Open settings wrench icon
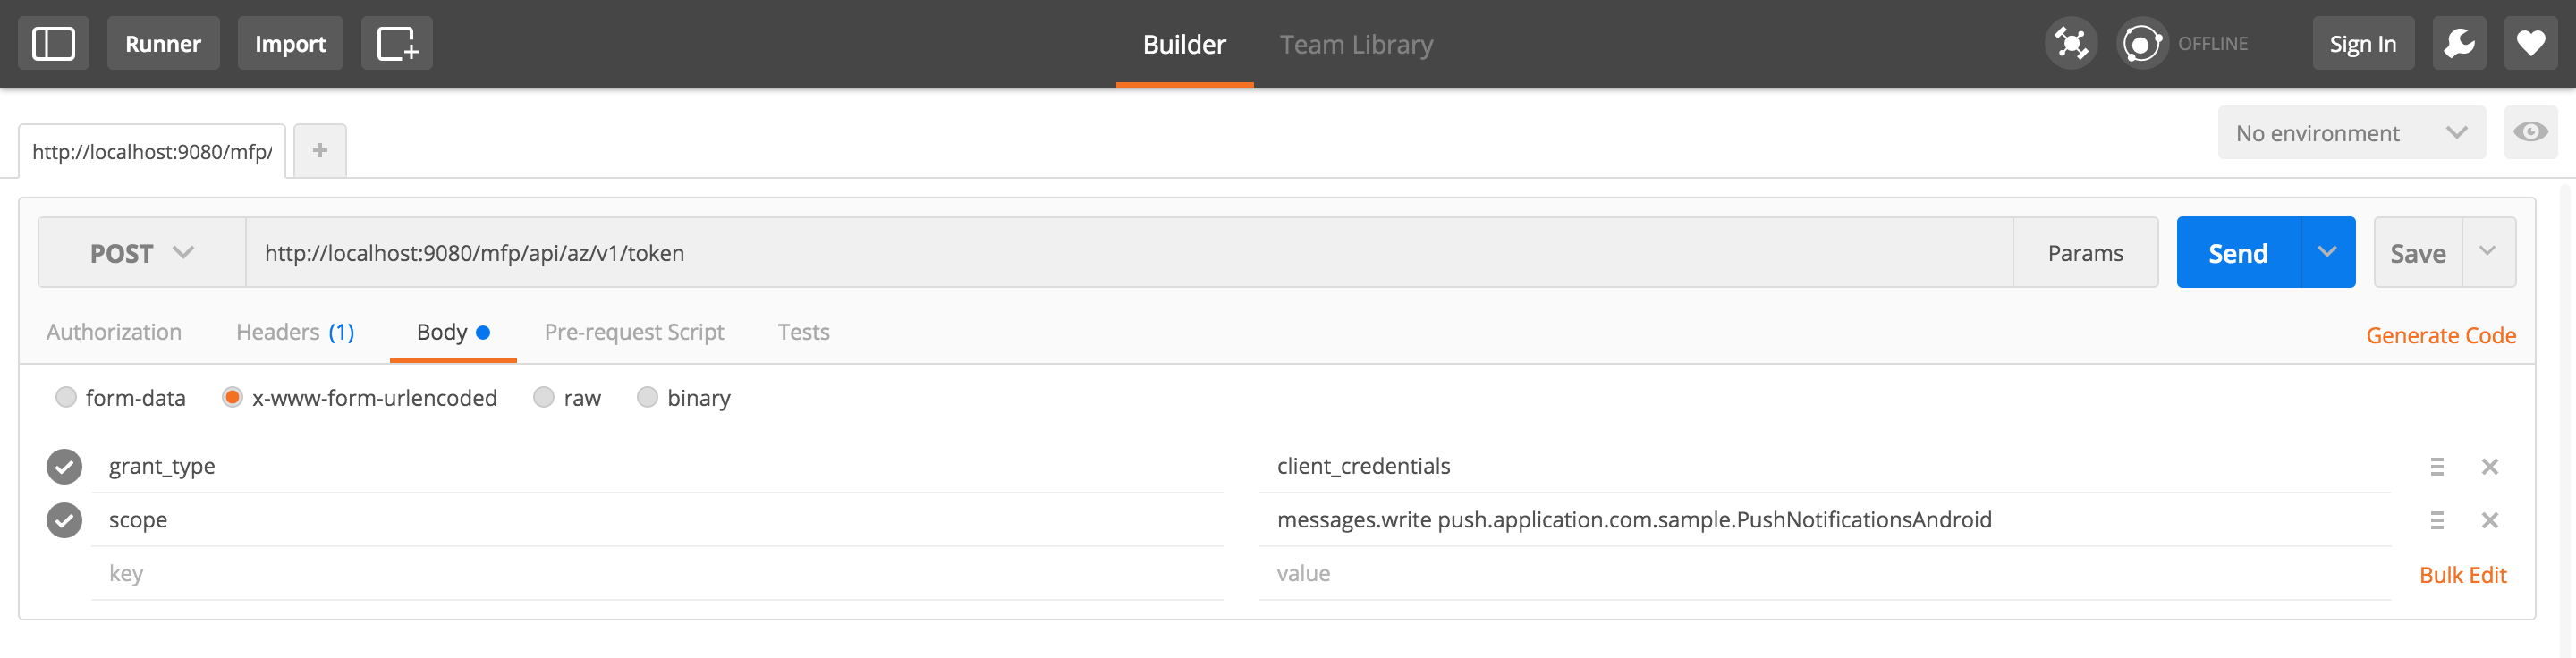Screen dimensions: 2576x658 point(2458,44)
